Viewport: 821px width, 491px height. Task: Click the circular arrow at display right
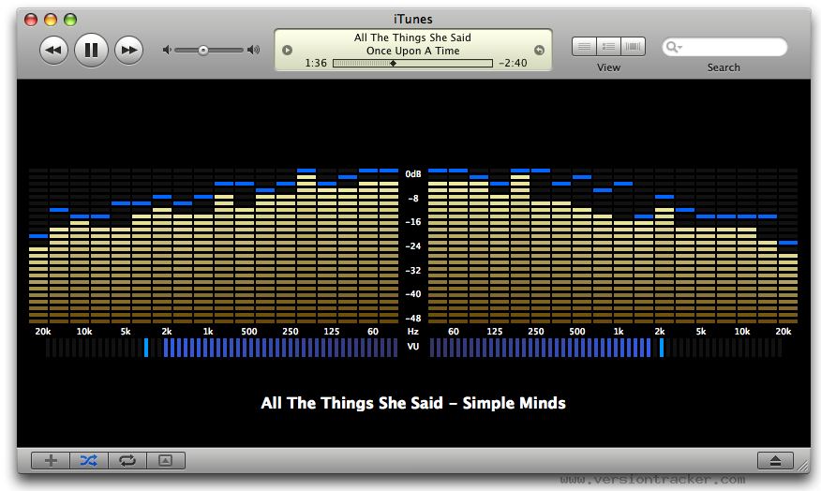(539, 51)
